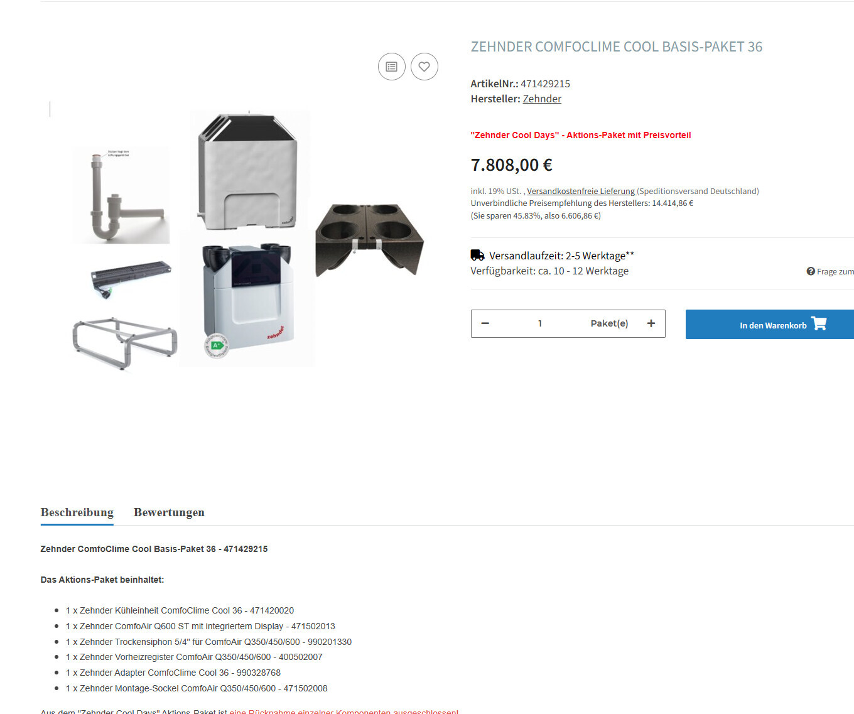
Task: Open the Zehnder manufacturer link
Action: (542, 99)
